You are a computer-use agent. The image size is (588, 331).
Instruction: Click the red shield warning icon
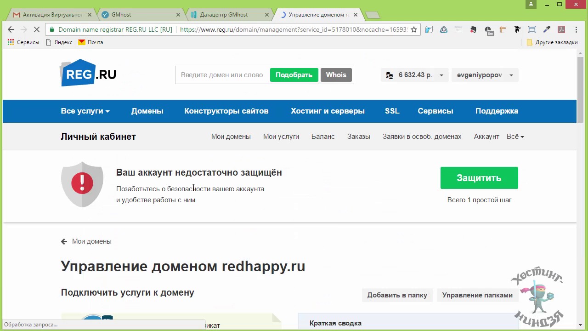[x=82, y=184]
